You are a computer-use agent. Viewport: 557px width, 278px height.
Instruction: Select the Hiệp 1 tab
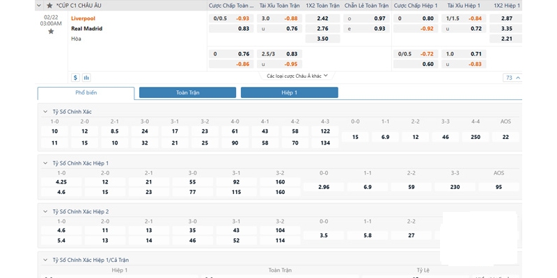(x=289, y=92)
